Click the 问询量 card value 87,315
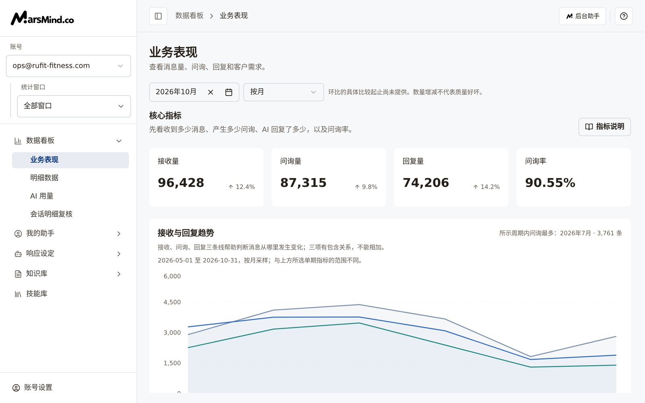The image size is (645, 403). tap(304, 183)
